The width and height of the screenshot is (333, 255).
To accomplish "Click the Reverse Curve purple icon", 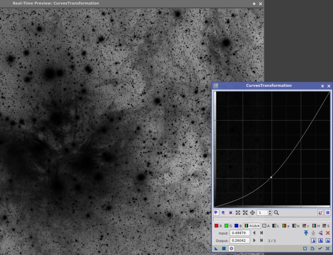I will point(321,233).
